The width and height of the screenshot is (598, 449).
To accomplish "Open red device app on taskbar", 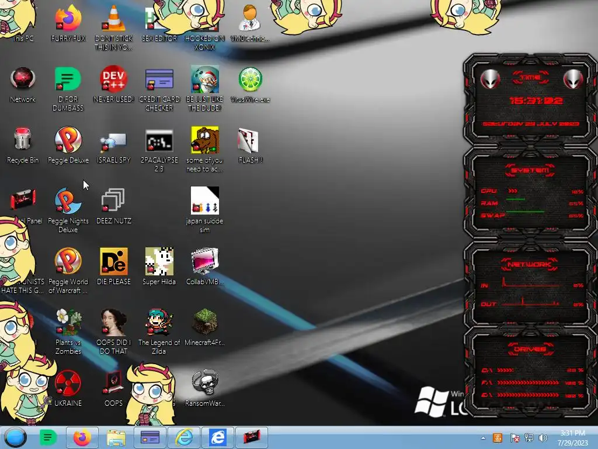I will pos(252,437).
